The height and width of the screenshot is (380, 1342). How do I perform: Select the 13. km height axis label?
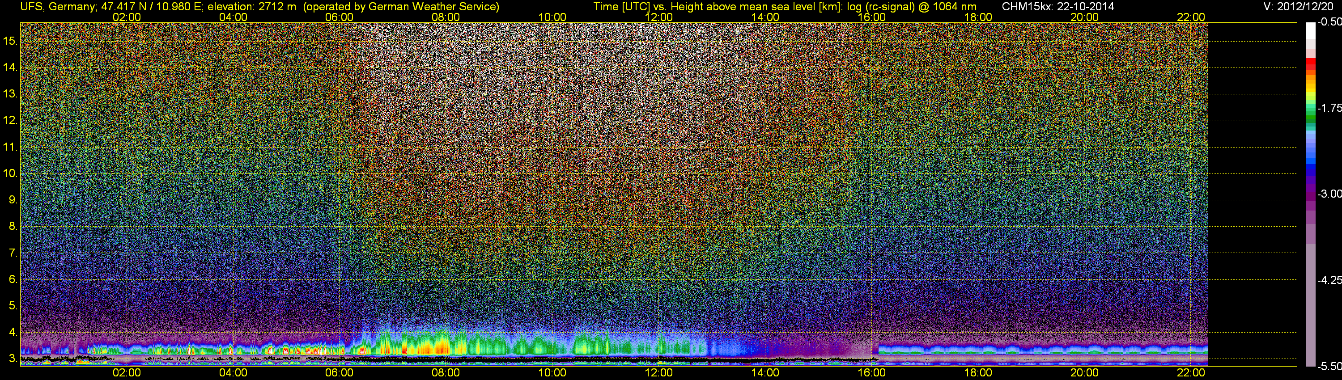(10, 94)
